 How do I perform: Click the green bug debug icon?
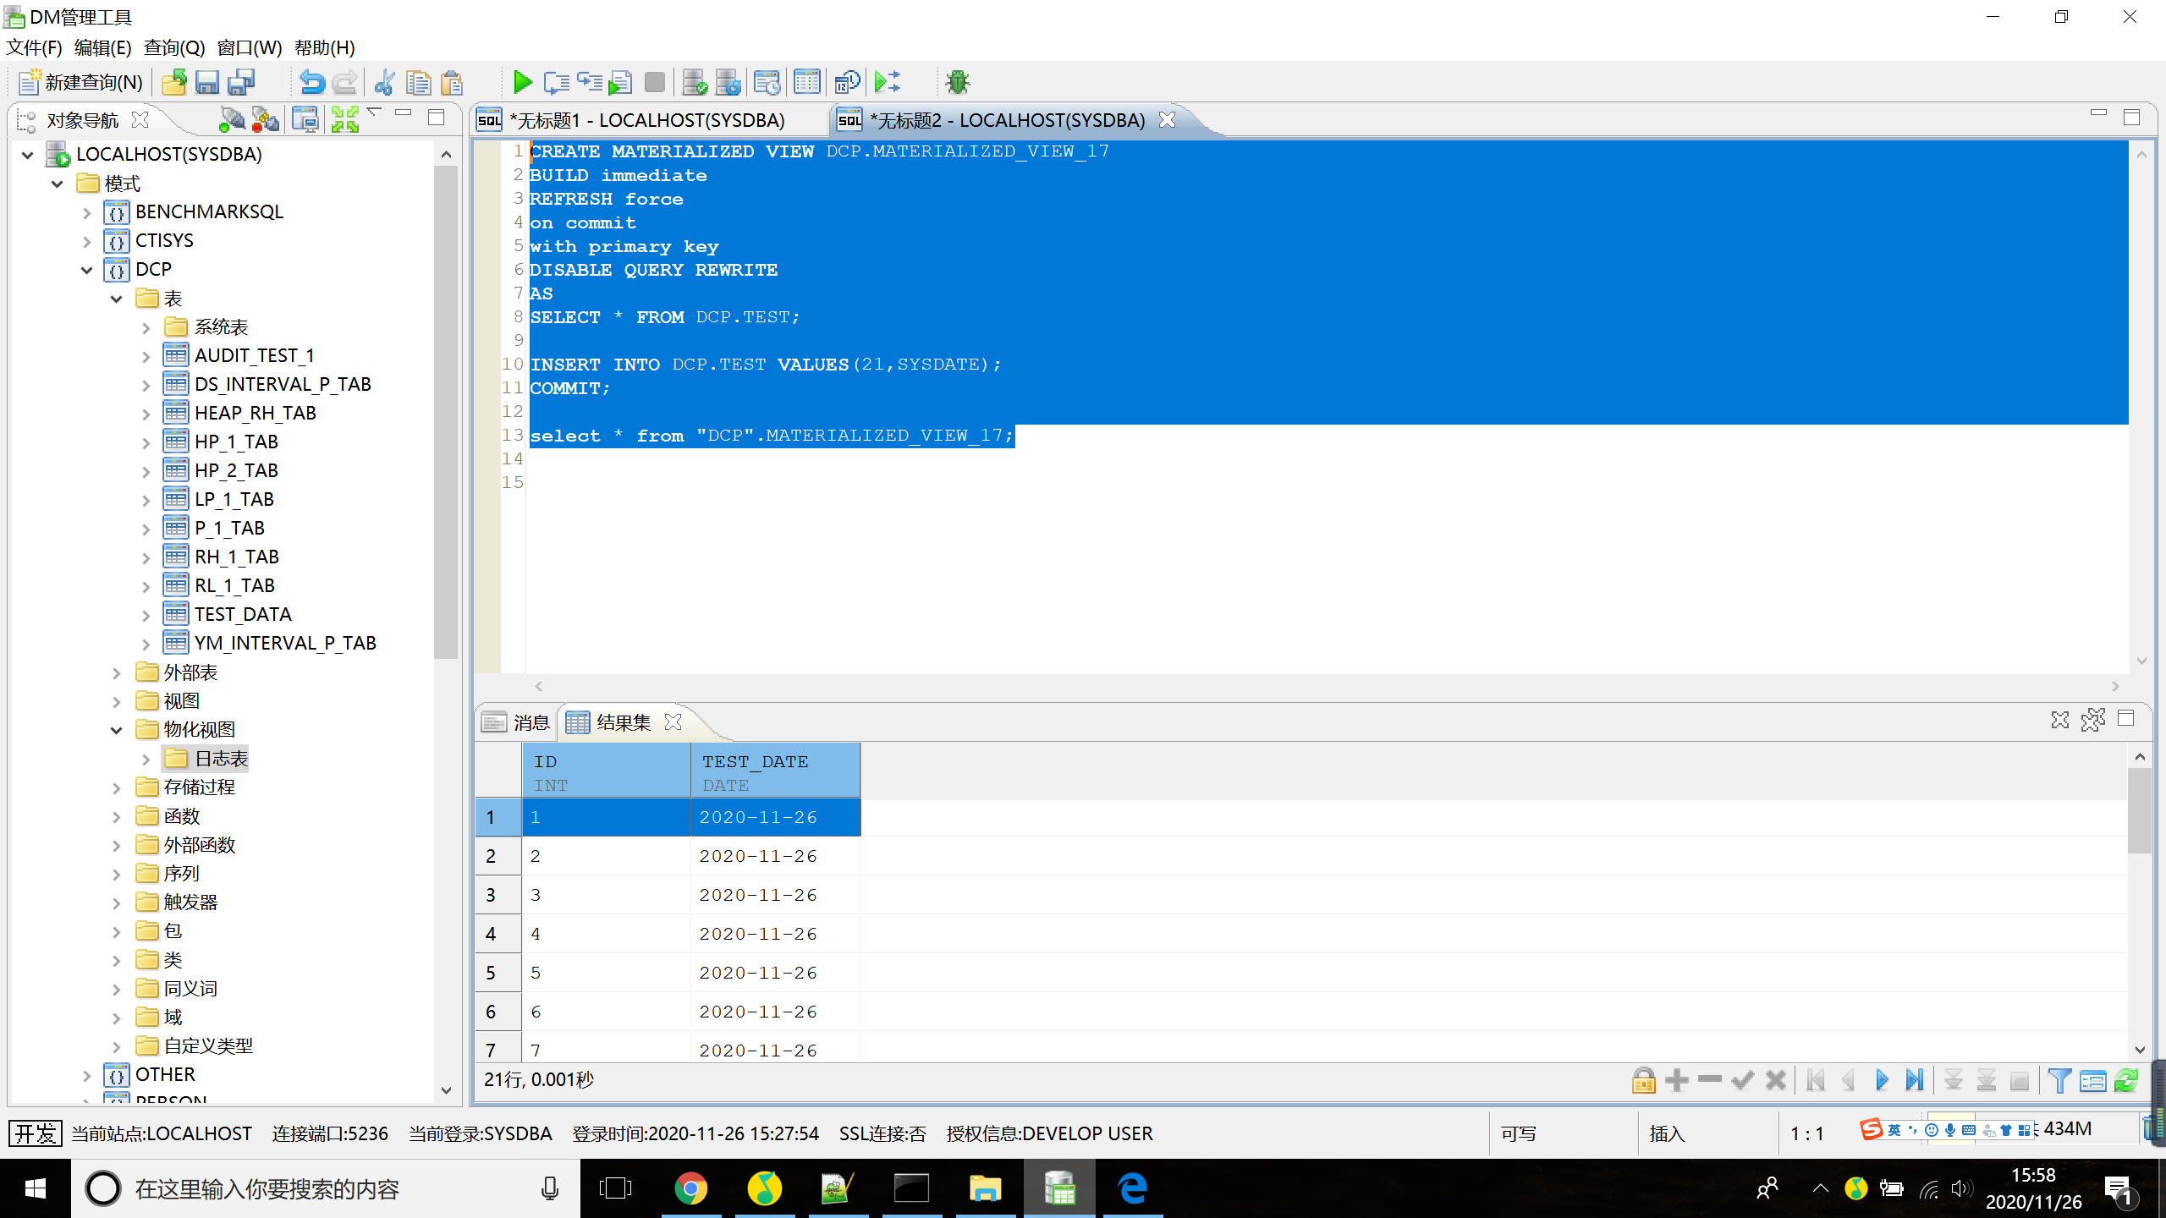957,82
